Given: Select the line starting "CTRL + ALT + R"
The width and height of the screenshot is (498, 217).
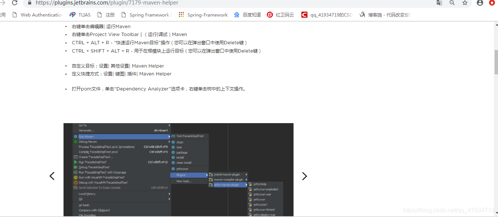Looking at the screenshot, I should pyautogui.click(x=160, y=42).
